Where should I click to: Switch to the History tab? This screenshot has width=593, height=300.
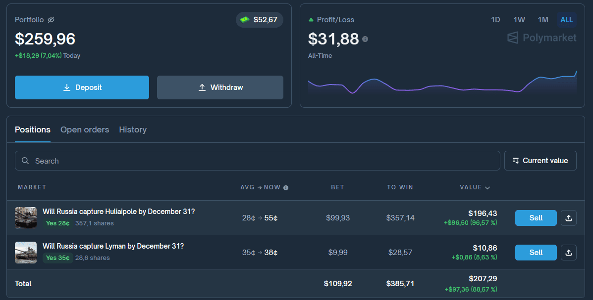(133, 129)
